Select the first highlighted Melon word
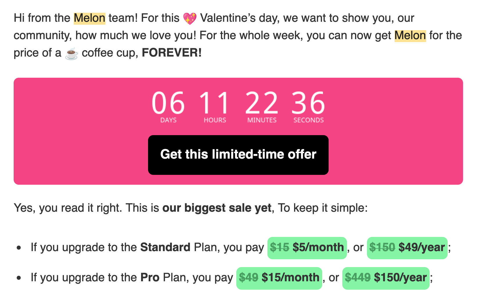This screenshot has width=479, height=301. click(x=89, y=18)
